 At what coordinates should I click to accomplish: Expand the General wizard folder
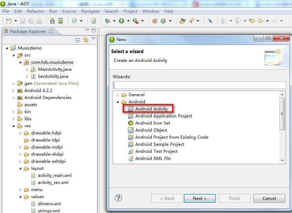[118, 95]
